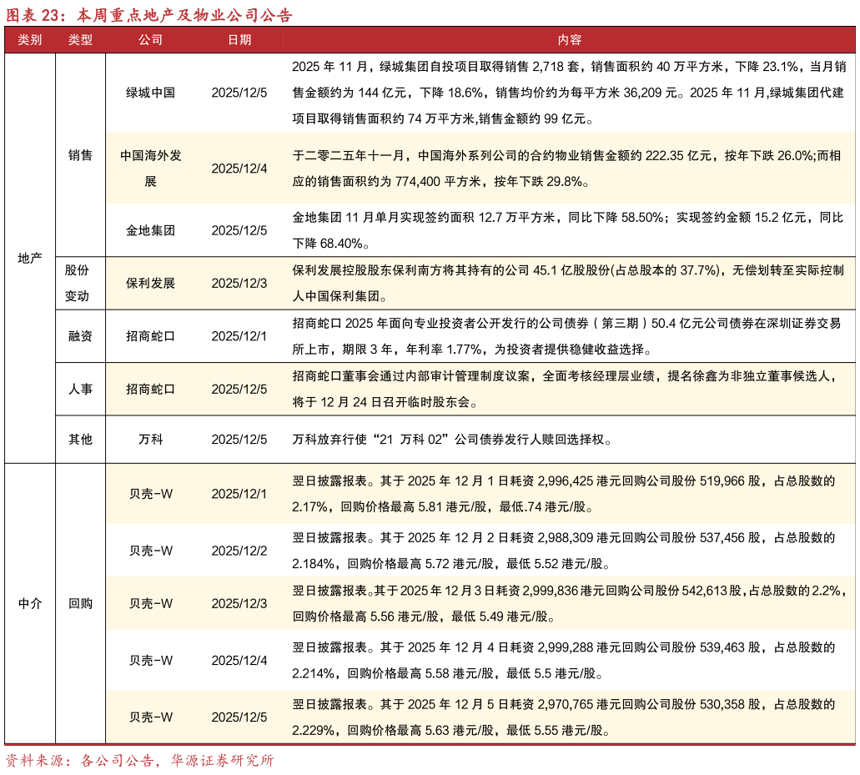Click company name 绿城中国
Screen dimensions: 860x775
pyautogui.click(x=150, y=93)
